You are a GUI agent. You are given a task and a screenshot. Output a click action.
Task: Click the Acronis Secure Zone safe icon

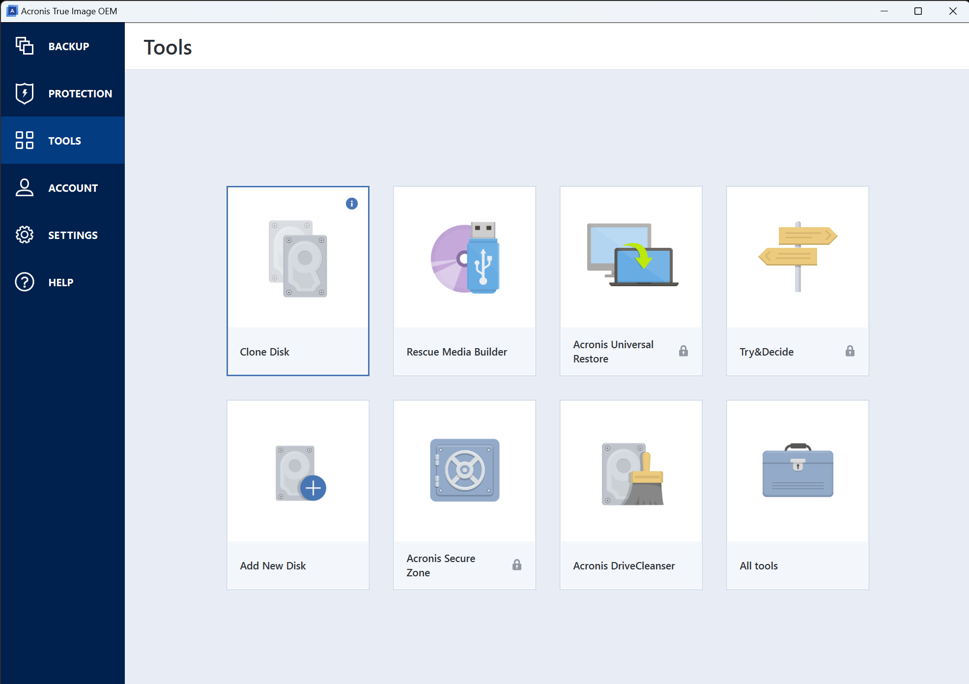pos(464,470)
